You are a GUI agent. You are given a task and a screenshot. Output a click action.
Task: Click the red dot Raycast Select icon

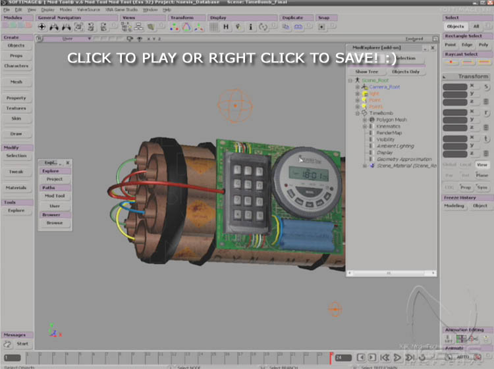(451, 62)
